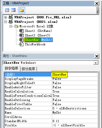Collapse the Microsoft Excel 对象 folder
102x128 pixels.
[11, 26]
